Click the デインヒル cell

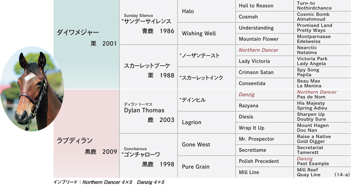point(206,100)
